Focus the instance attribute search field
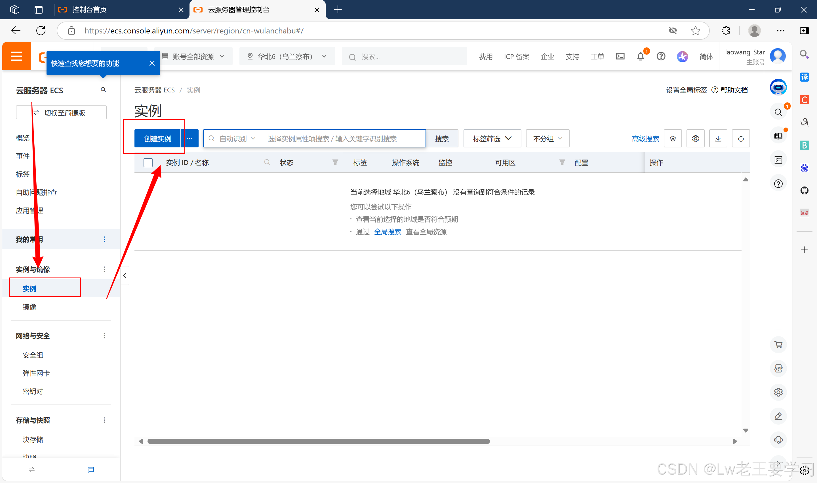 [346, 139]
